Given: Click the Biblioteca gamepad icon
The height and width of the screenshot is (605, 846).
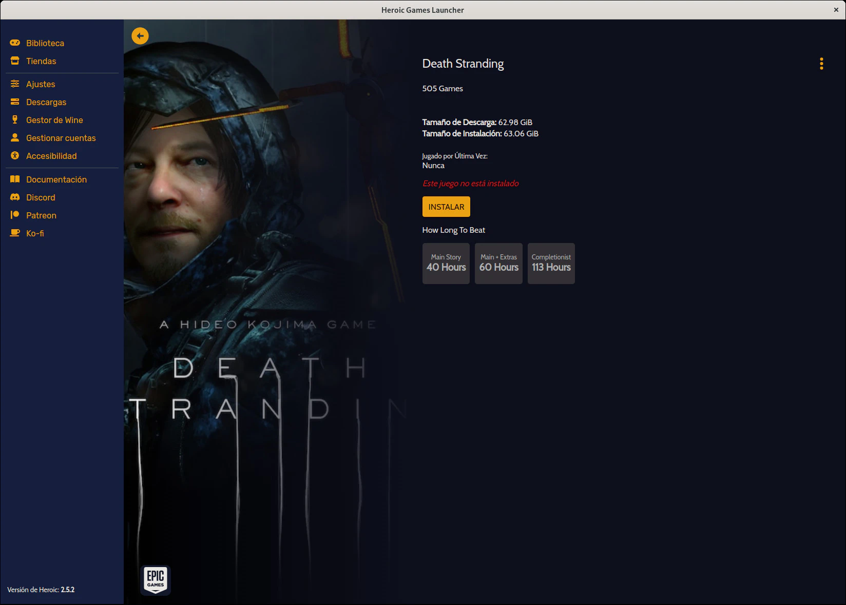Looking at the screenshot, I should pos(15,43).
